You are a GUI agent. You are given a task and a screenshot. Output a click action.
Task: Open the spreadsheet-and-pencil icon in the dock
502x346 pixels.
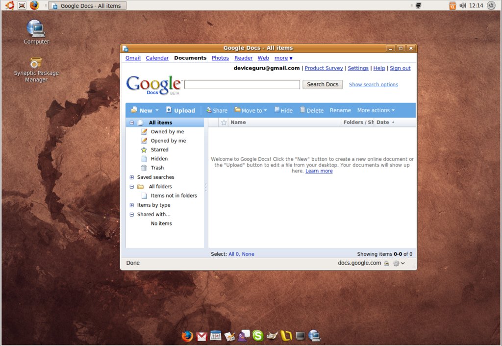point(230,337)
